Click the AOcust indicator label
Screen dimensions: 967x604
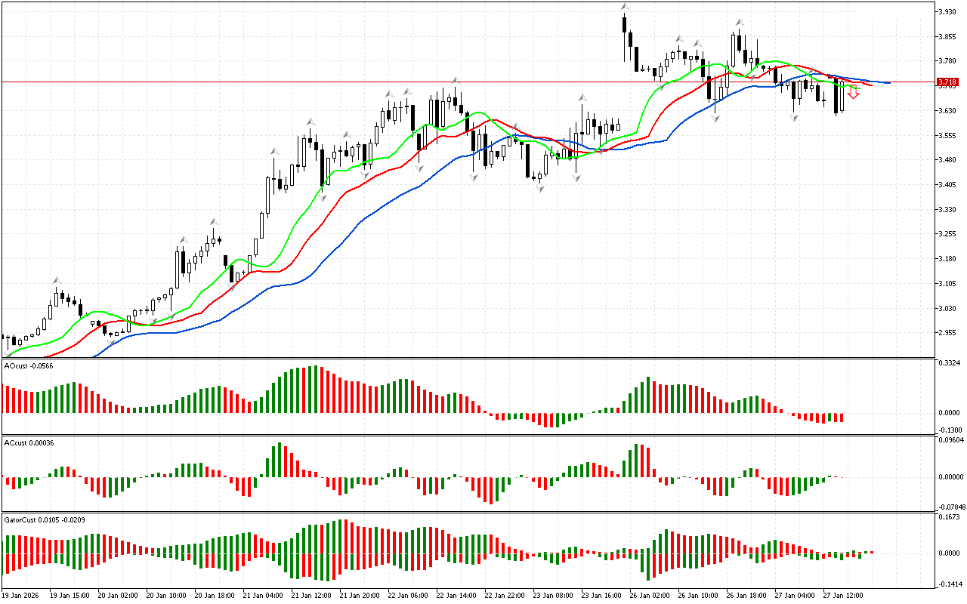click(29, 365)
